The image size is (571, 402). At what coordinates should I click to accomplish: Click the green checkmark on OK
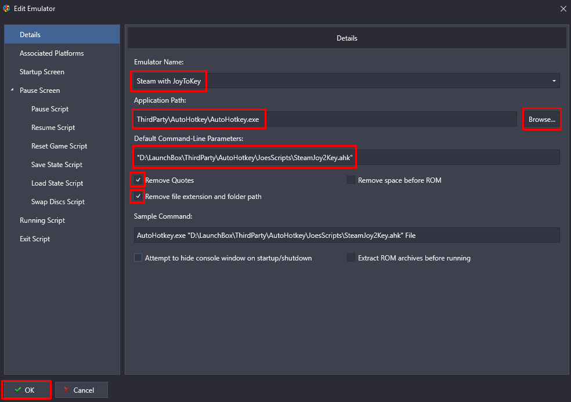pyautogui.click(x=18, y=390)
